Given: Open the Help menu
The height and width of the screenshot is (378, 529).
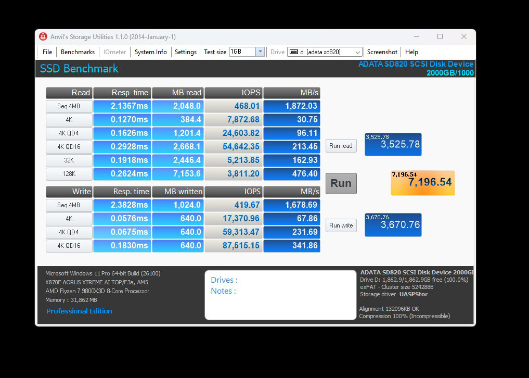Looking at the screenshot, I should 411,52.
